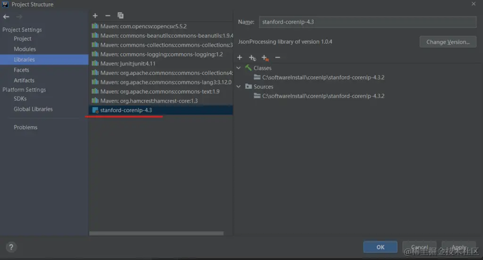Viewport: 483px width, 260px height.
Task: Open SDKs platform settings
Action: coord(20,99)
